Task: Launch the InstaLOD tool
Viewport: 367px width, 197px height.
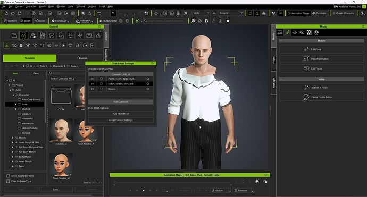Action: pos(59,21)
